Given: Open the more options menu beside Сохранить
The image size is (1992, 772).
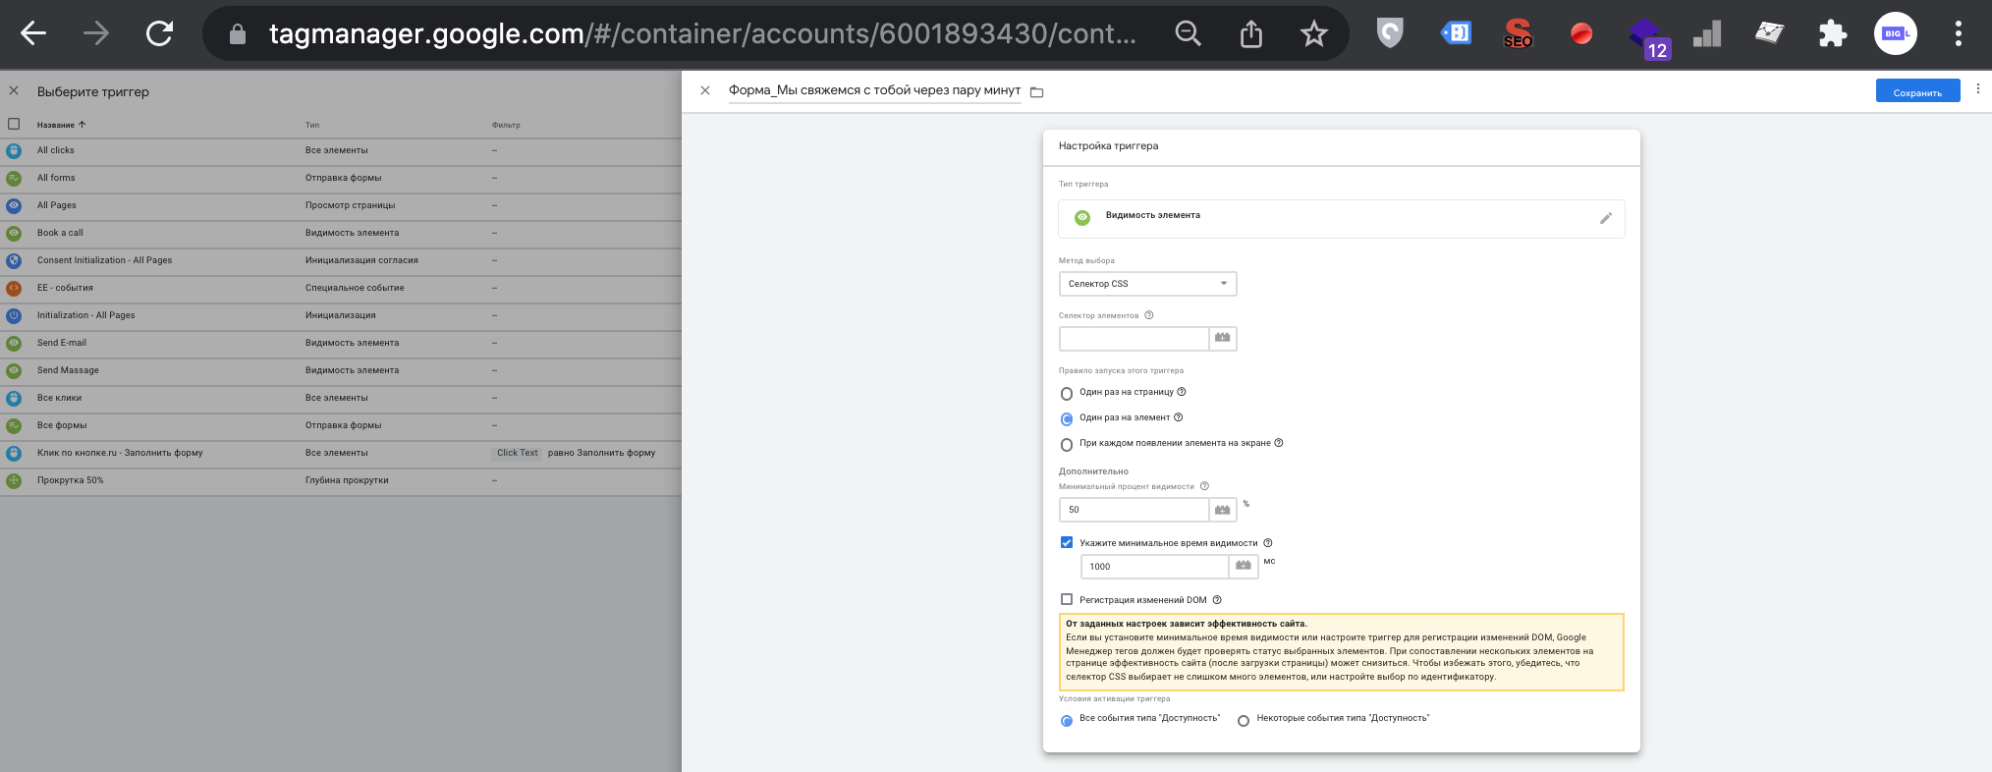Looking at the screenshot, I should pos(1977,89).
